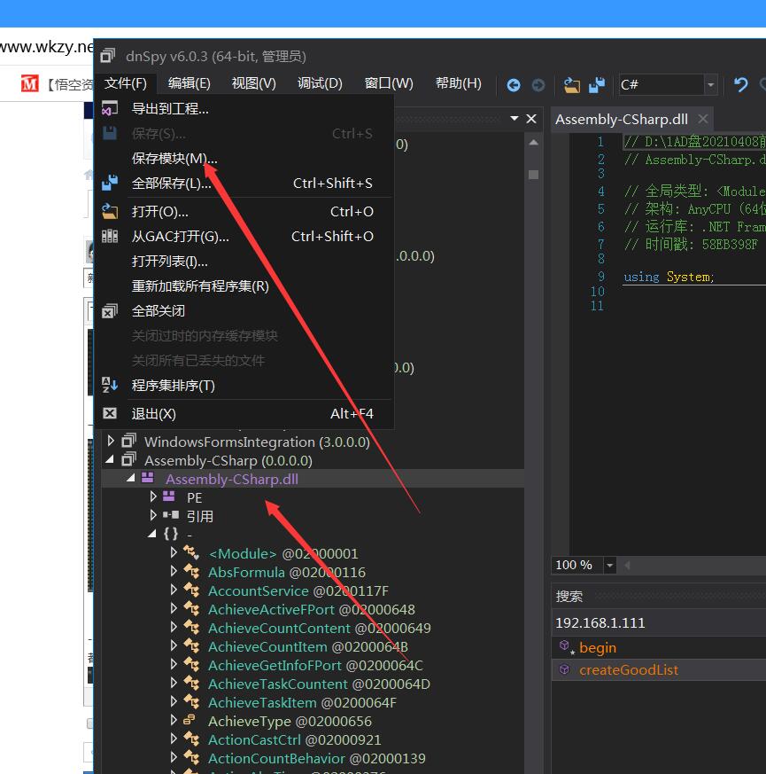Click the PE node icon

click(x=169, y=496)
